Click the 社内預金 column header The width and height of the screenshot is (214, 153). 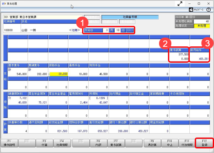click(119, 94)
